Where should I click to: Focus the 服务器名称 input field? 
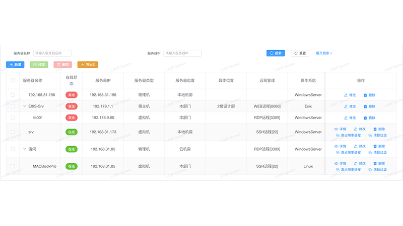click(52, 53)
